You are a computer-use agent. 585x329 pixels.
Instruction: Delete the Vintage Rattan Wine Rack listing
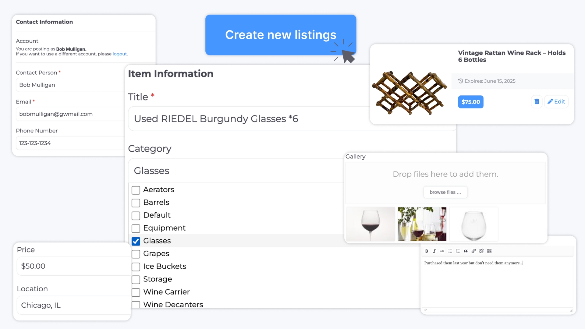tap(537, 102)
